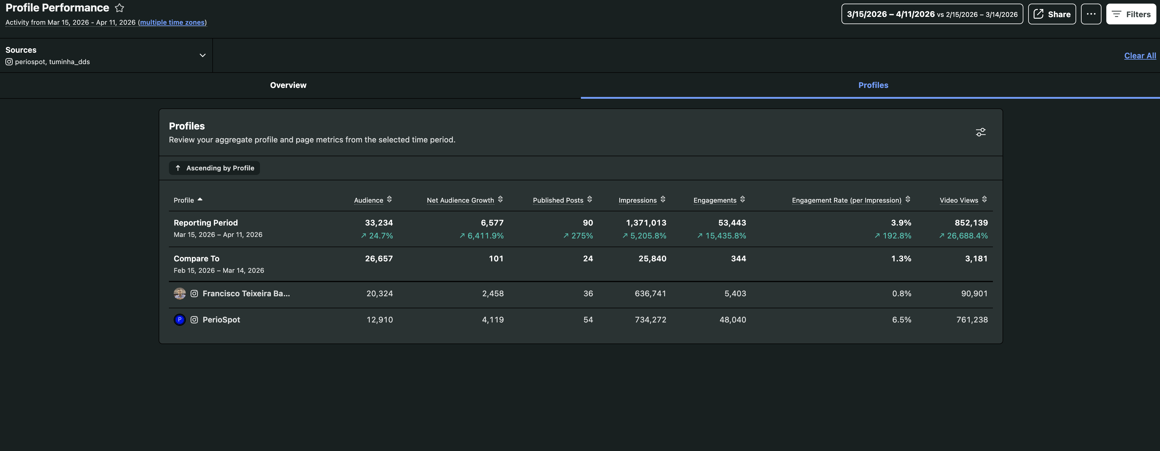This screenshot has width=1160, height=451.
Task: Toggle sorting on the Audience column
Action: (389, 200)
